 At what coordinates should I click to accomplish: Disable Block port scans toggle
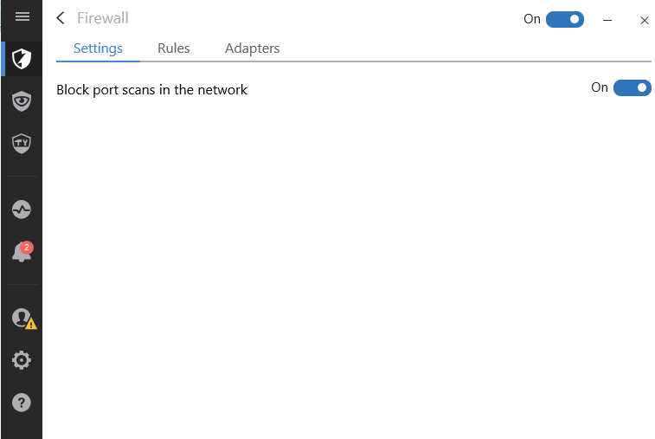click(x=632, y=87)
